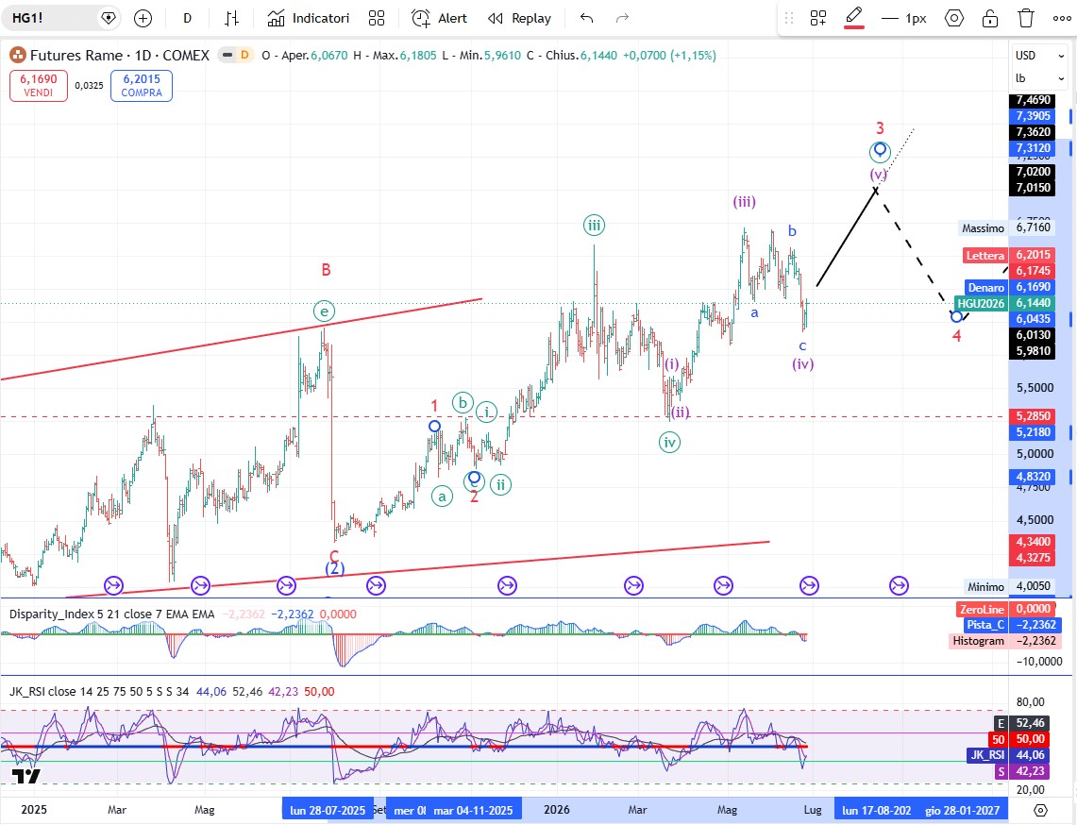Click the TradingView logo in the RSI pane
This screenshot has height=825, width=1077.
tap(26, 777)
